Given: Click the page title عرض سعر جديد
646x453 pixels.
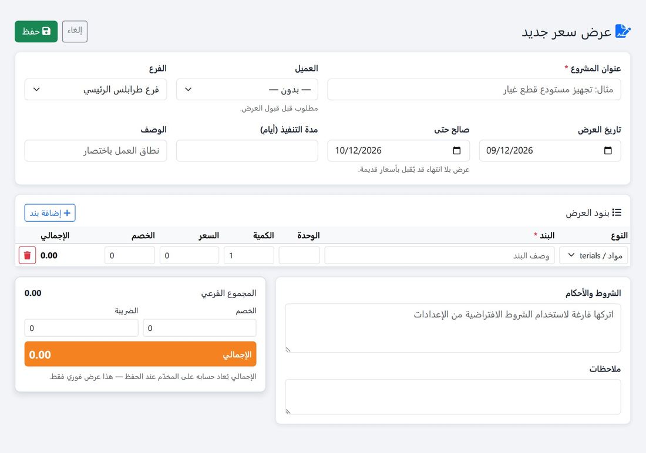Looking at the screenshot, I should 567,32.
